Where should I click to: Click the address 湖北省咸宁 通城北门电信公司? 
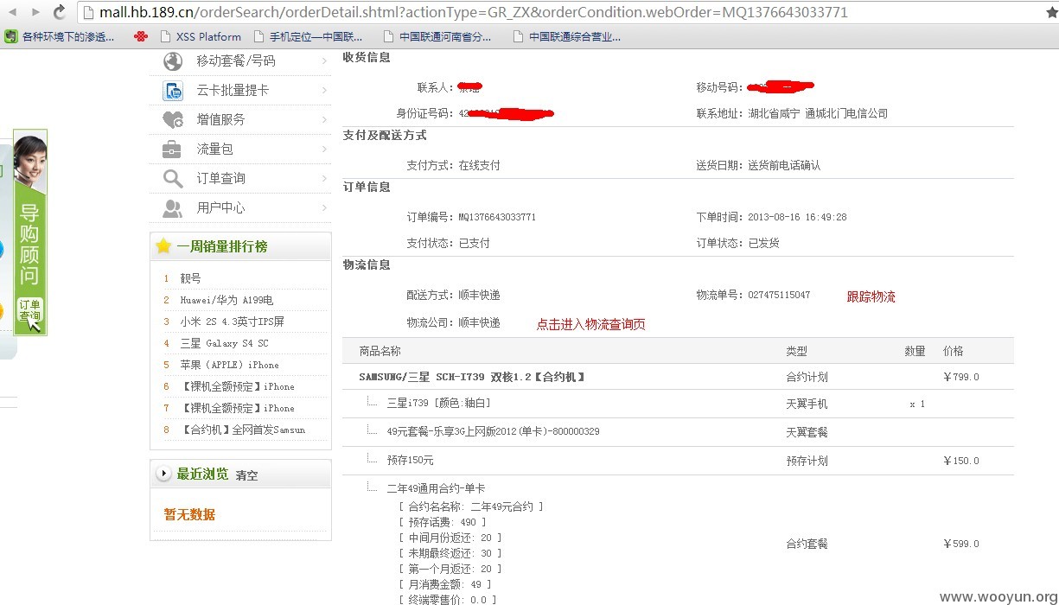pyautogui.click(x=818, y=113)
